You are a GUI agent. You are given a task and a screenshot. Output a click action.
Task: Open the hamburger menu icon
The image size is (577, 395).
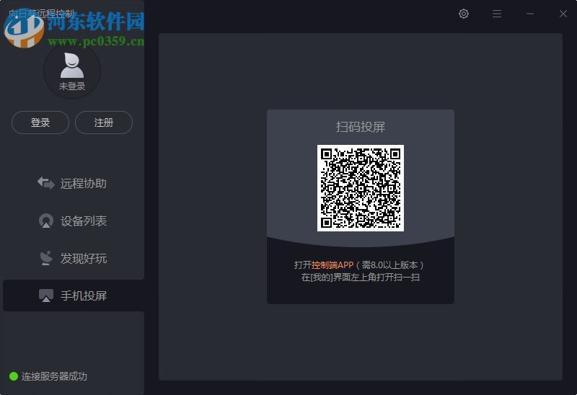click(497, 14)
